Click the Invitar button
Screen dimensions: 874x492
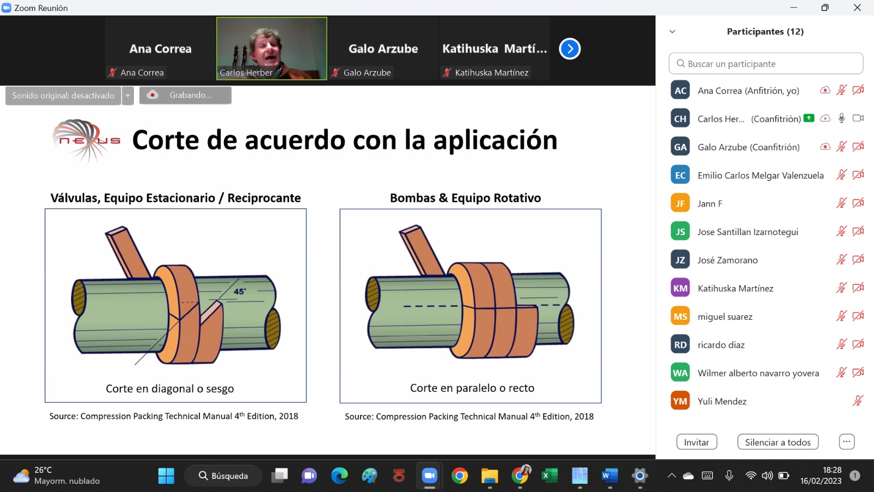(x=696, y=442)
